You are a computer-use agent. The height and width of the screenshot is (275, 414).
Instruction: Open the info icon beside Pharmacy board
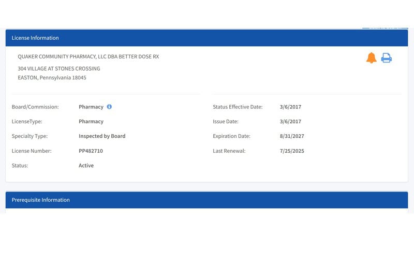[109, 107]
